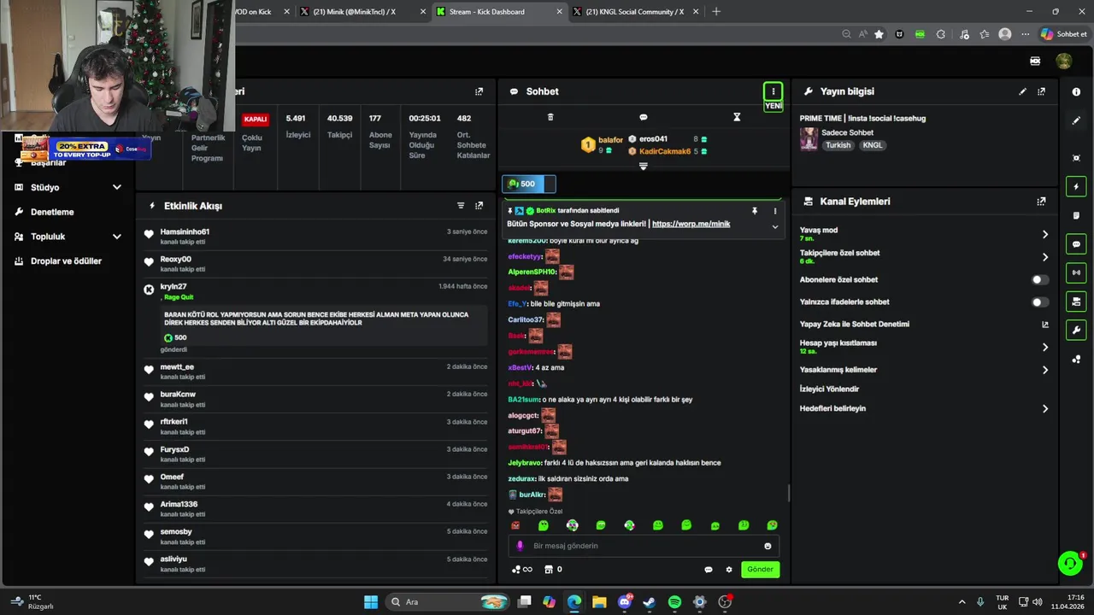
Task: Open the Etkinlik Akışı filter icon
Action: point(461,206)
